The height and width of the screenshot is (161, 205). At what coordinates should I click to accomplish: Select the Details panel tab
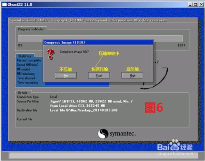[23, 92]
